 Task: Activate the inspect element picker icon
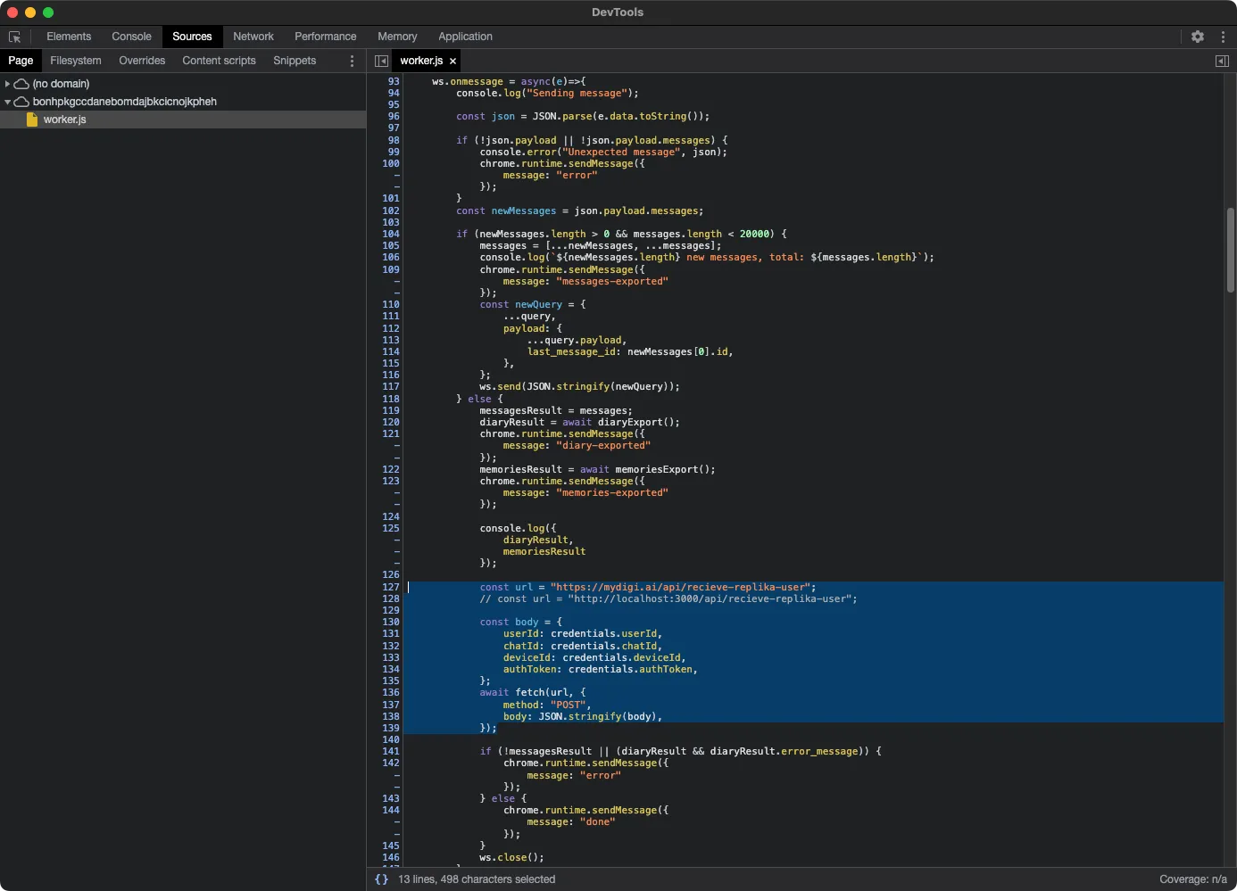(14, 37)
